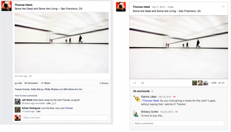The image size is (231, 132).
Task: Click first +1'er avatar thumbnail
Action: click(x=195, y=83)
